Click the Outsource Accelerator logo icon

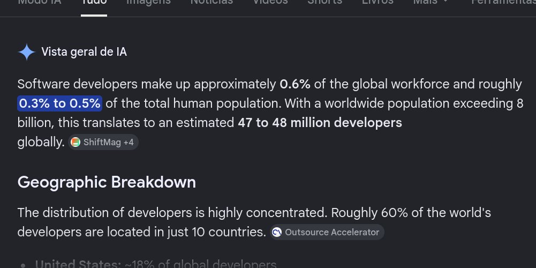[x=276, y=233]
